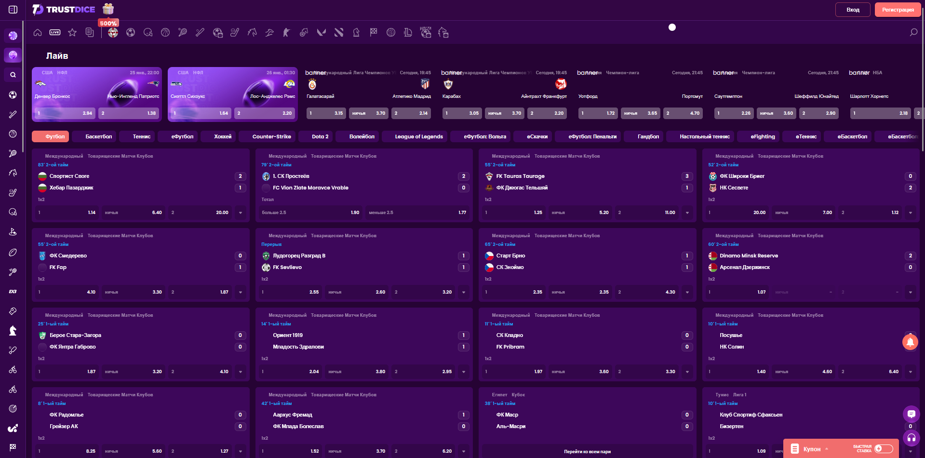This screenshot has height=458, width=925.
Task: Click the horse racing icon in the top sports bar
Action: tap(252, 32)
